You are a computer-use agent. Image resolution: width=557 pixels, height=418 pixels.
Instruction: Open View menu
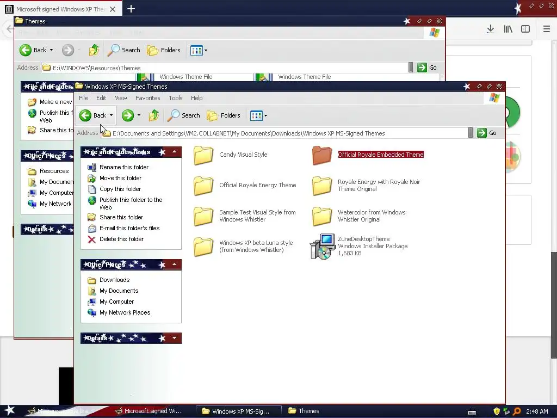[x=121, y=98]
